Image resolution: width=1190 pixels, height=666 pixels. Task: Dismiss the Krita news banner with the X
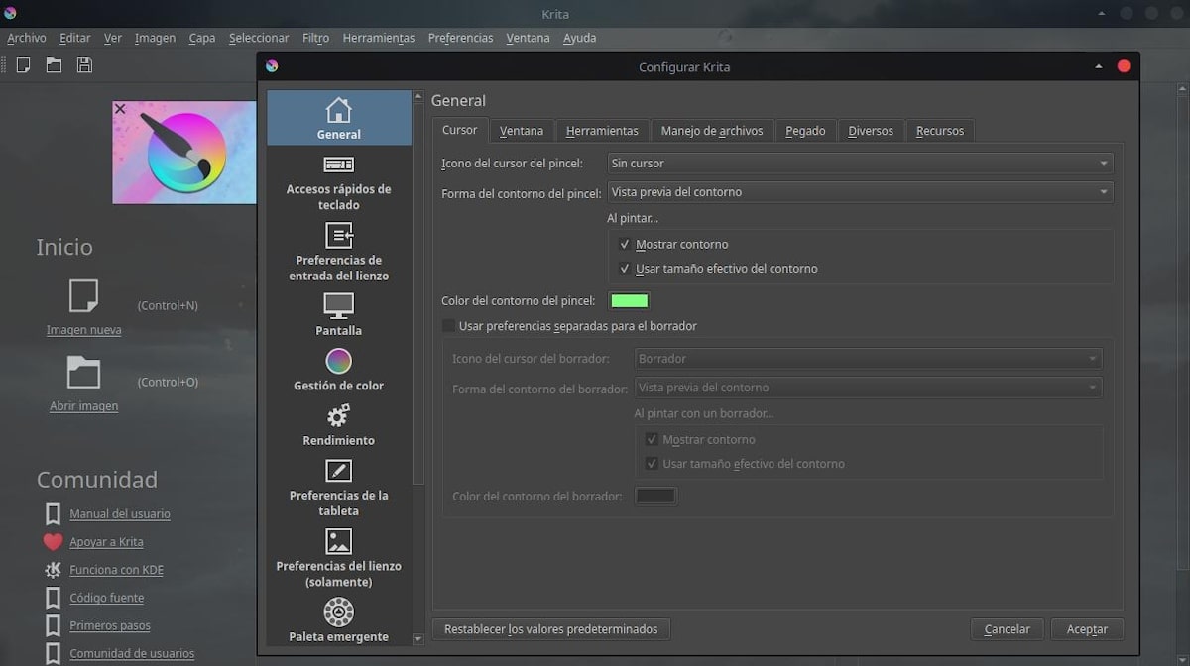pyautogui.click(x=119, y=109)
